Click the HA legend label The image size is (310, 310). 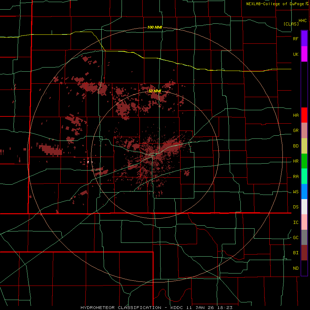tap(296, 115)
